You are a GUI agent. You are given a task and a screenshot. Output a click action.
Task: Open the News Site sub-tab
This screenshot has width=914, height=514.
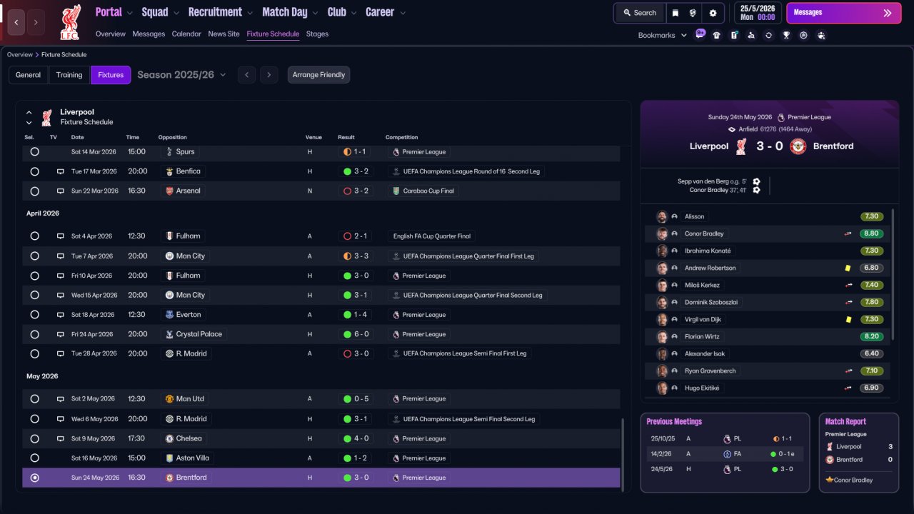(224, 34)
